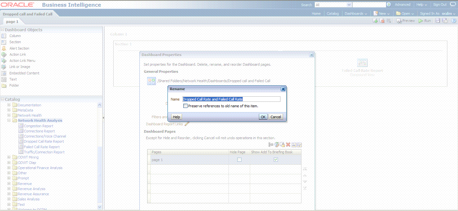Click the Save dashboard disk icon
Screen dimensions: 458x211
(438, 21)
